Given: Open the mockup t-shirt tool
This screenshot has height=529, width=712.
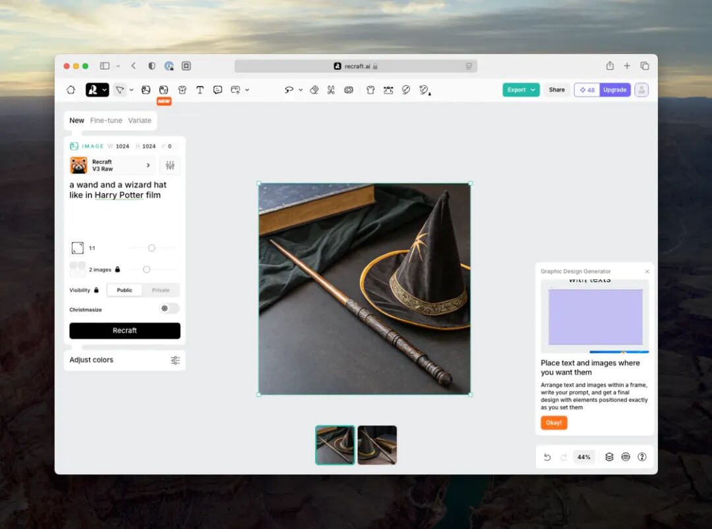Looking at the screenshot, I should (x=371, y=90).
